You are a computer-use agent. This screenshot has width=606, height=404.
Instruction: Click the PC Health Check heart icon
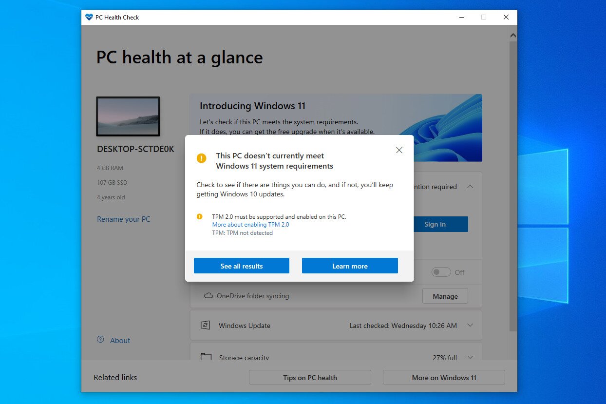(x=89, y=17)
